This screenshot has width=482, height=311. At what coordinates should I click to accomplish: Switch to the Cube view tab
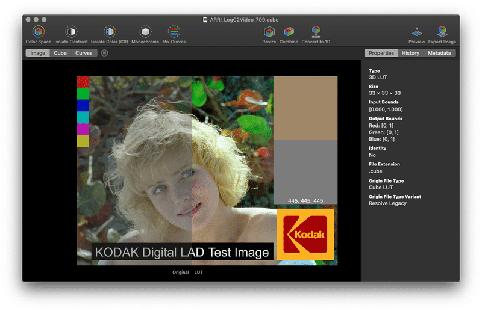point(60,53)
